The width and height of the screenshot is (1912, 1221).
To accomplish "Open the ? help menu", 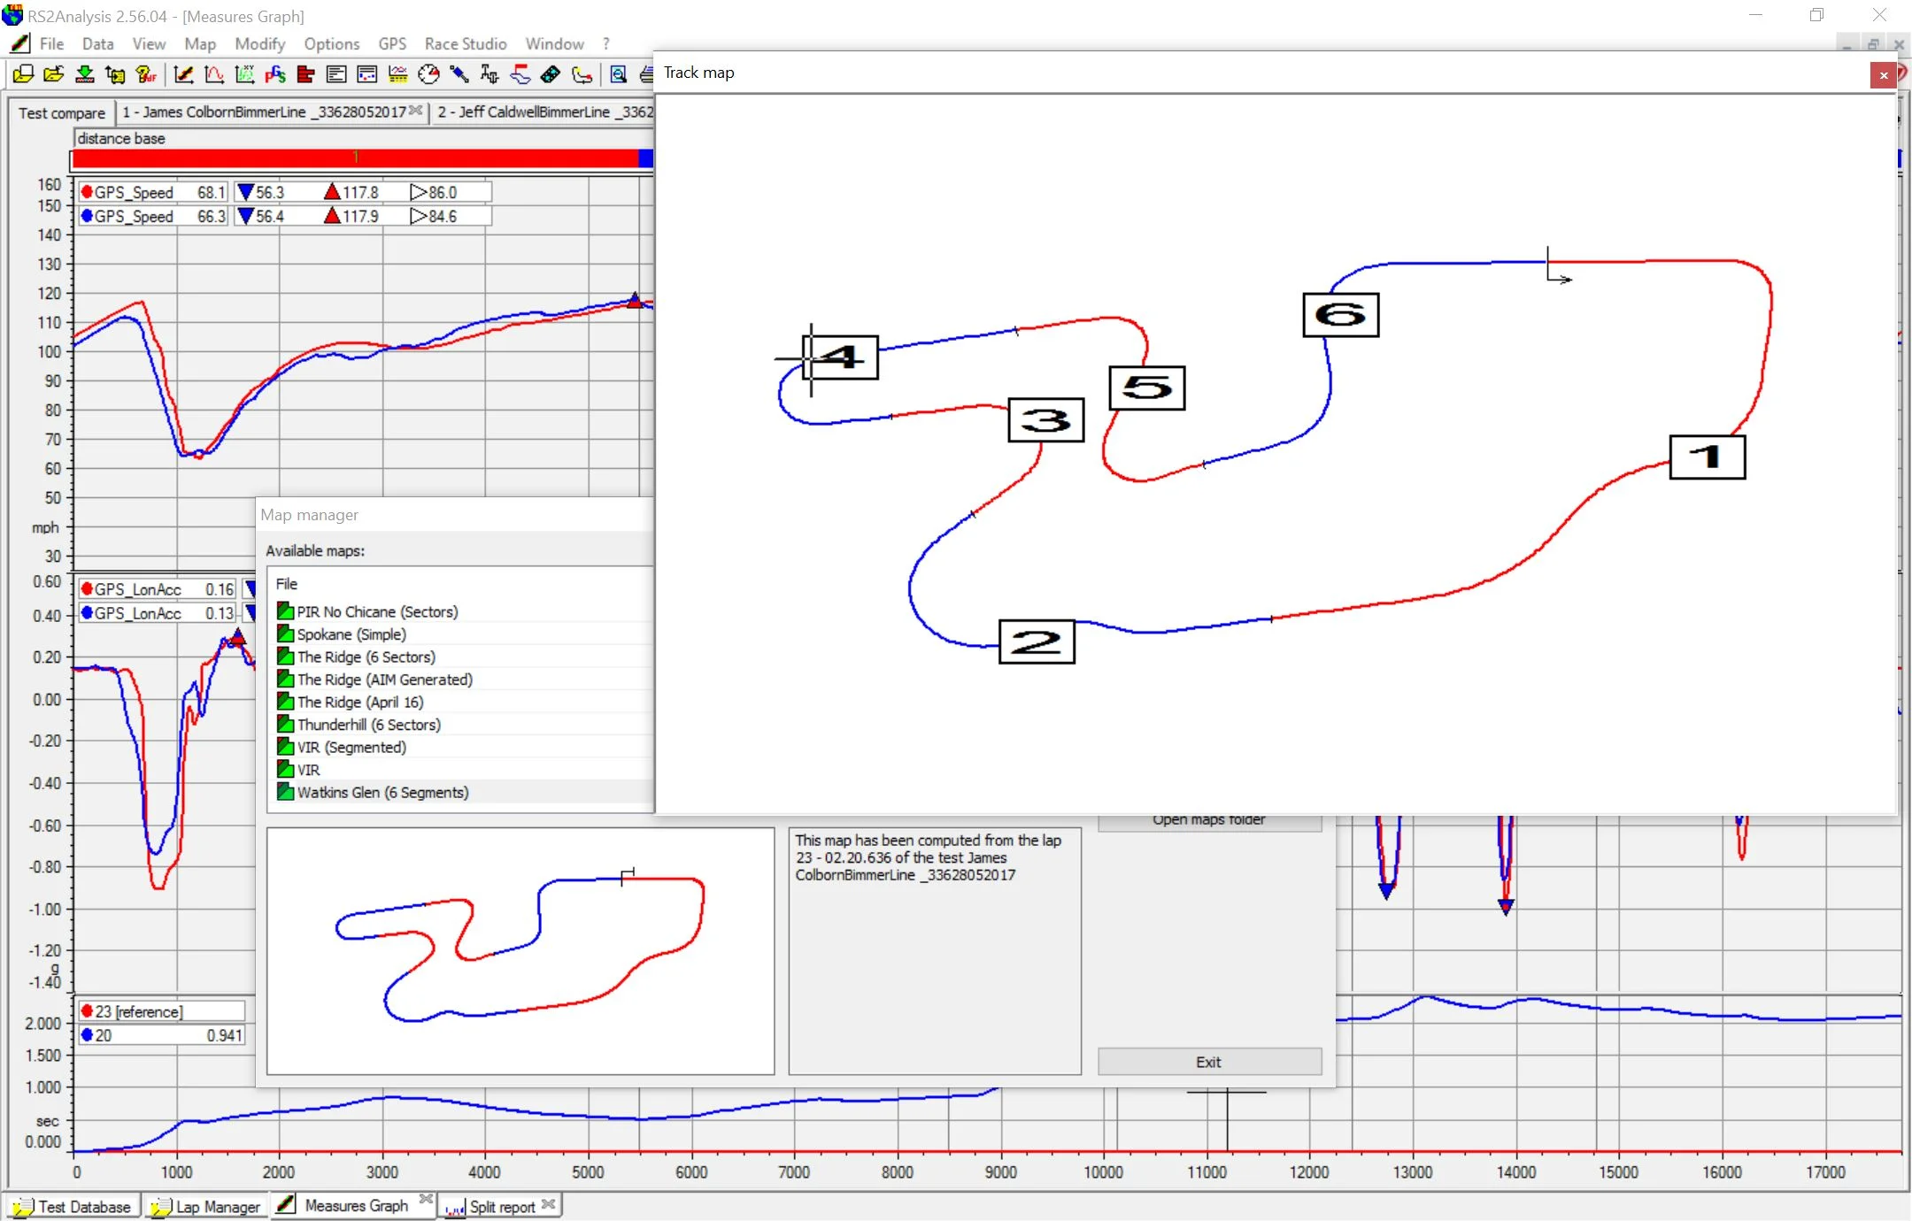I will (606, 43).
